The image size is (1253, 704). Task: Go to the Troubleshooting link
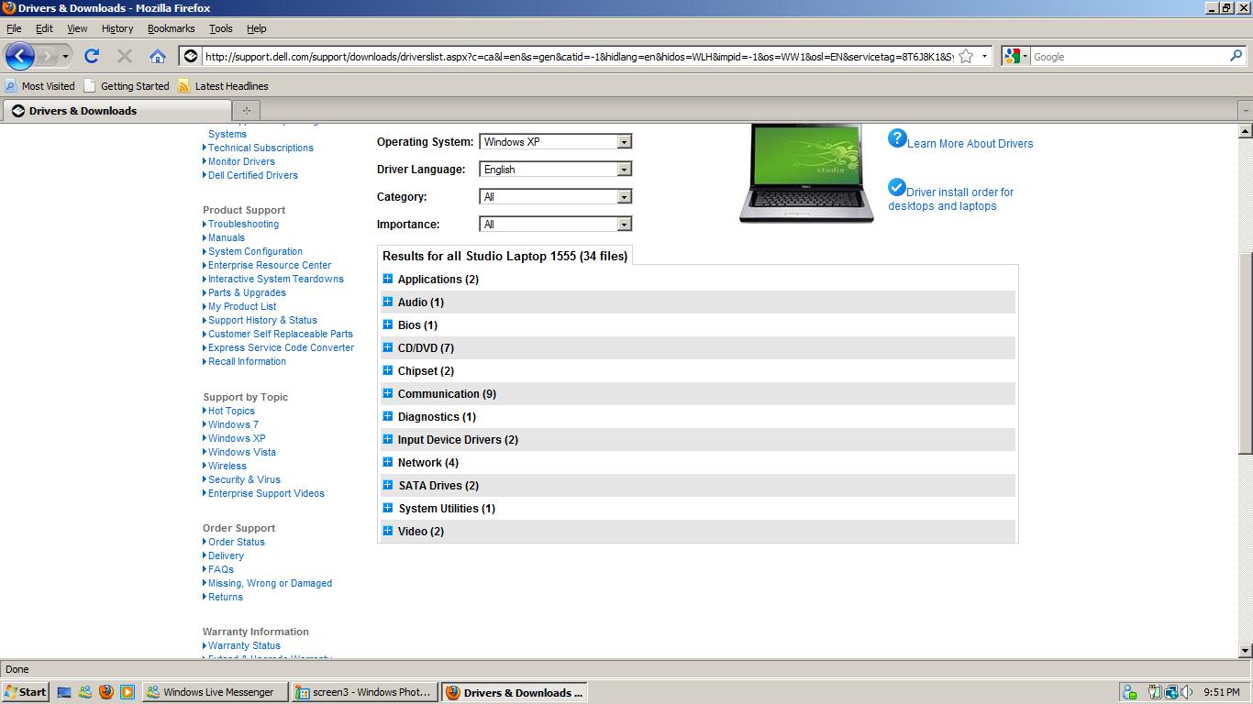pyautogui.click(x=243, y=224)
